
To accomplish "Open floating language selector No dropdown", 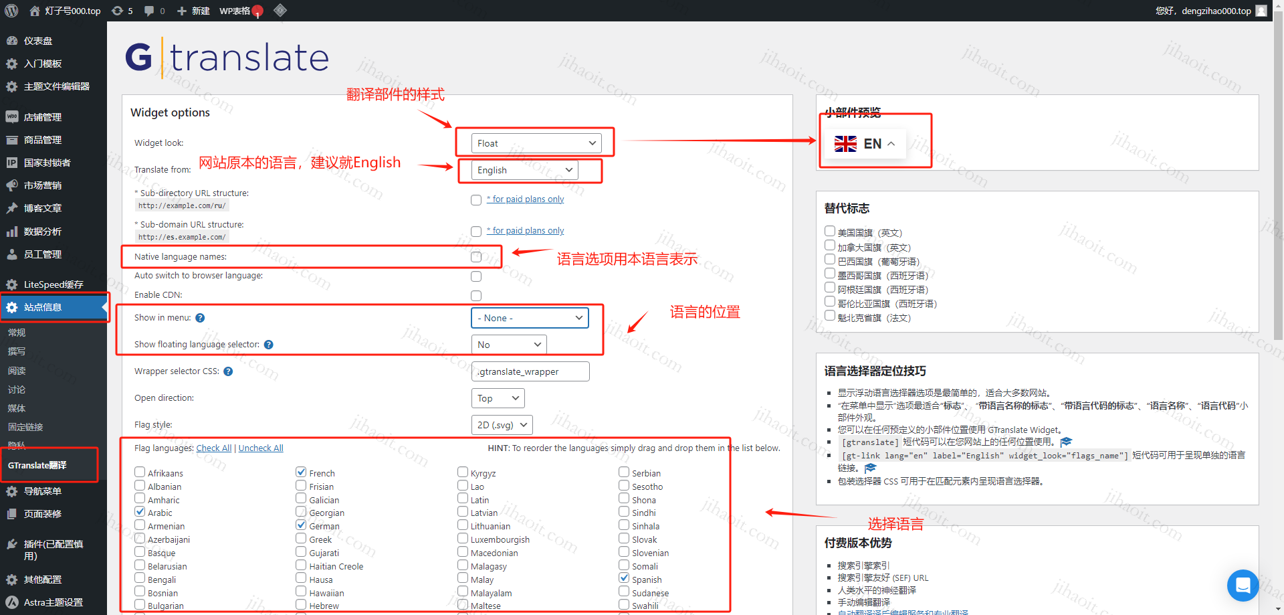I will pos(509,345).
